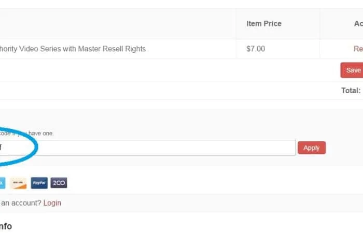This screenshot has height=233, width=363.
Task: Click the red Save button
Action: 352,70
